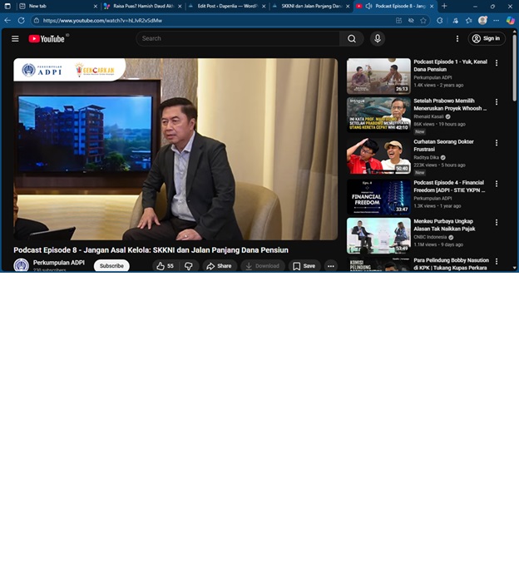
Task: Dislike the video with the thumbs down
Action: [188, 266]
